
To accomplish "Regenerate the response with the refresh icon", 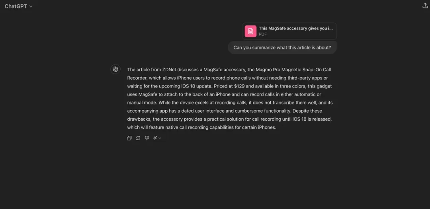I will 138,138.
